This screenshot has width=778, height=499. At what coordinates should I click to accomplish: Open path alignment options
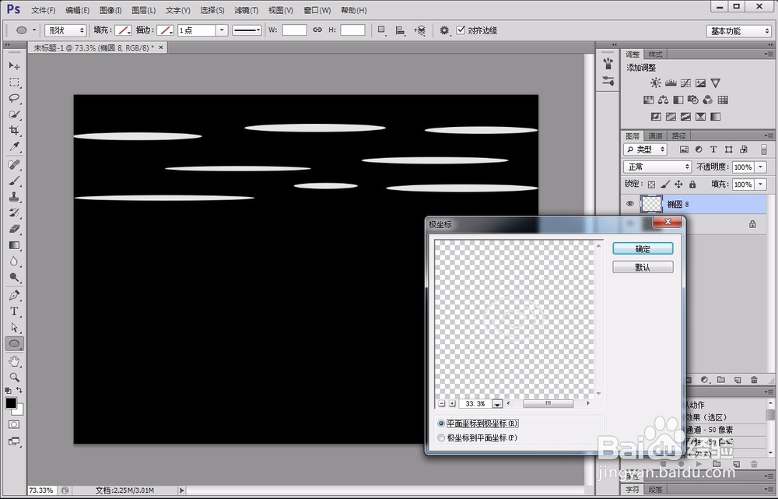400,30
